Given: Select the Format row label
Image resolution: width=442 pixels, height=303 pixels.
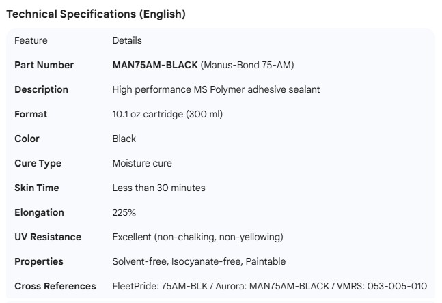Looking at the screenshot, I should tap(31, 114).
